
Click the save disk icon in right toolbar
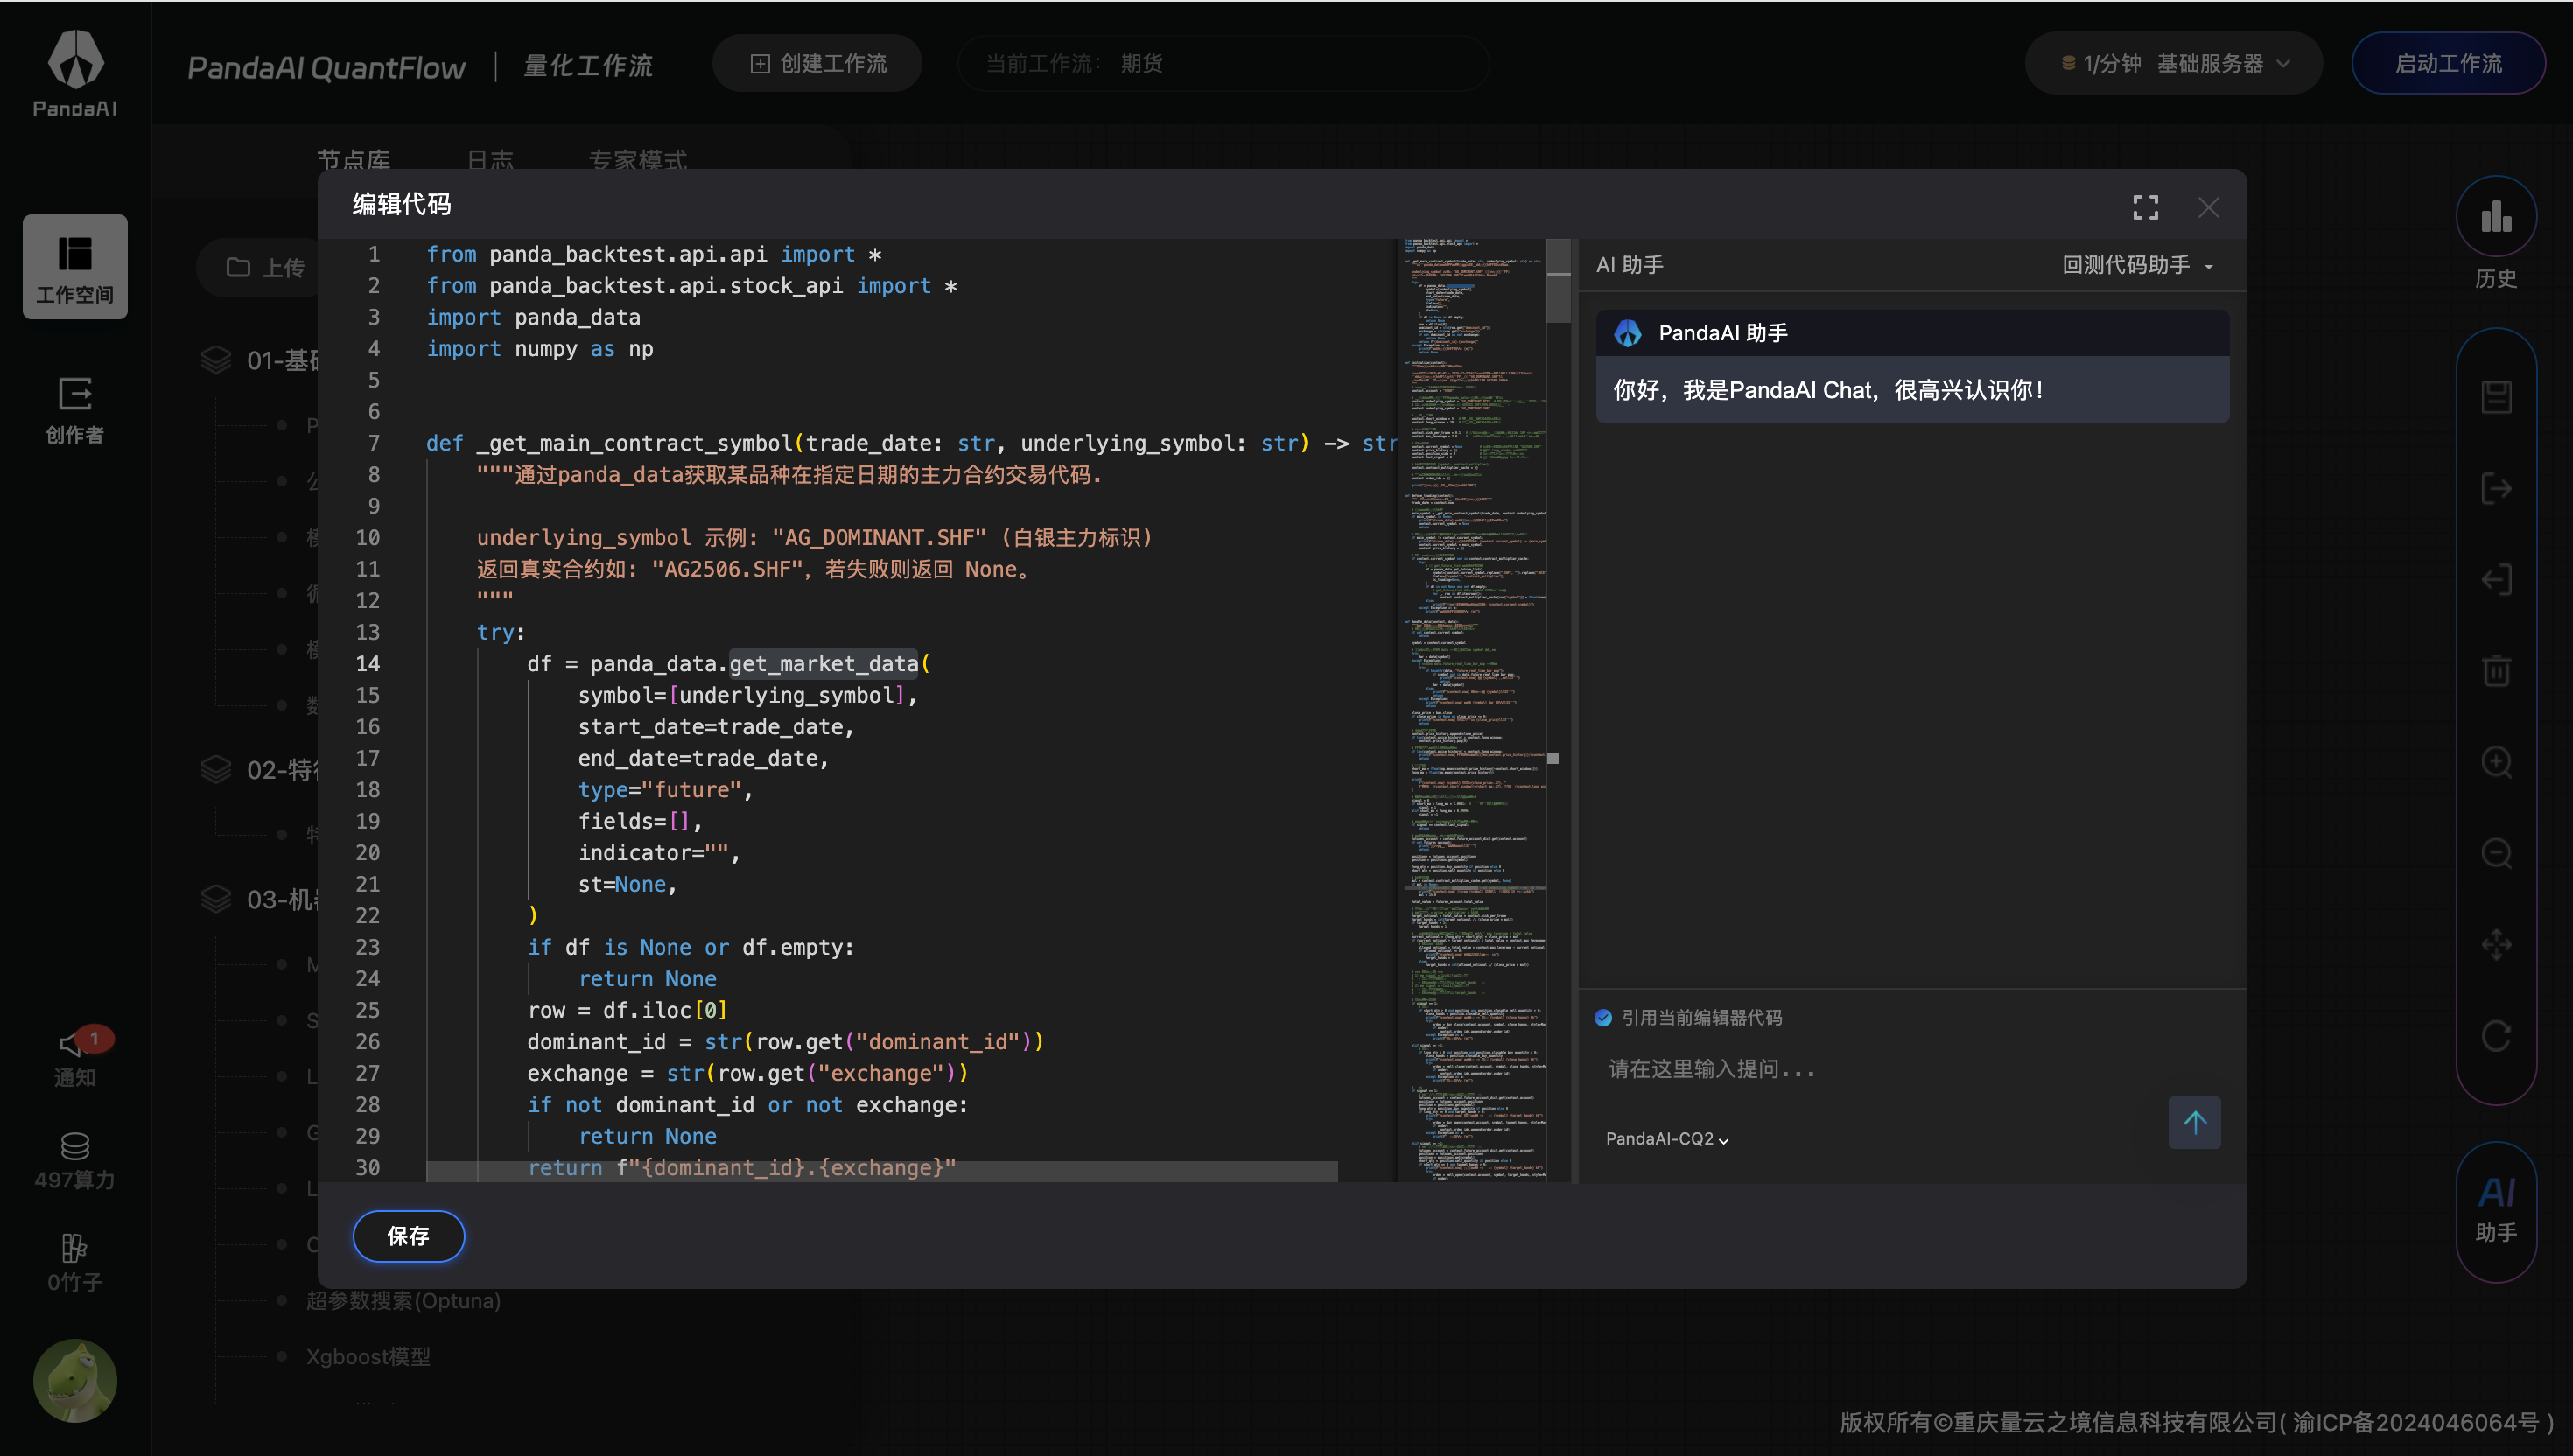point(2496,397)
